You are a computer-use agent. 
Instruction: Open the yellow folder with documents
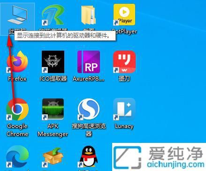click(89, 15)
